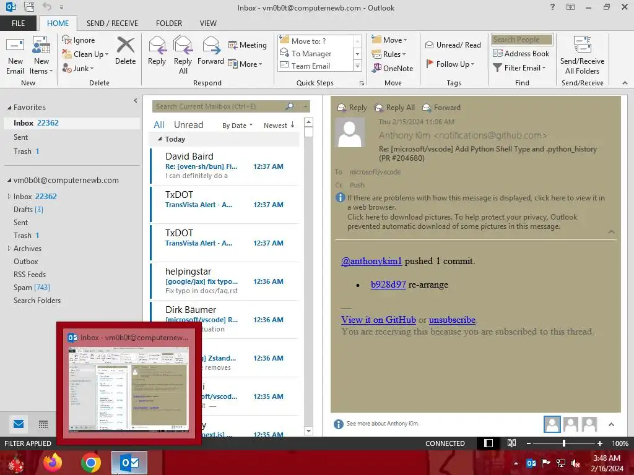
Task: Click Reply in reading pane
Action: point(352,108)
